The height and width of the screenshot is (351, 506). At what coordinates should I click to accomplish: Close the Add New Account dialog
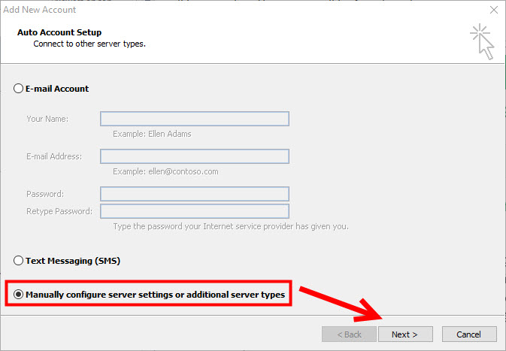coord(493,10)
